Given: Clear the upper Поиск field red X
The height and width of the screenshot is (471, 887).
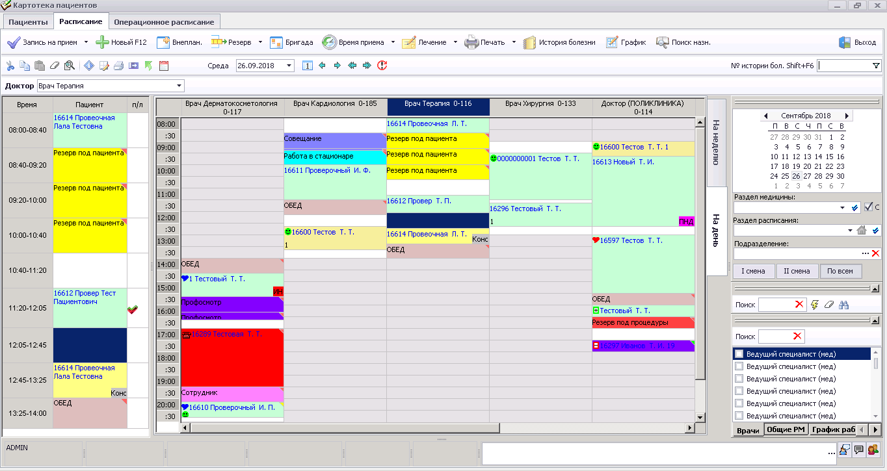Looking at the screenshot, I should [799, 305].
